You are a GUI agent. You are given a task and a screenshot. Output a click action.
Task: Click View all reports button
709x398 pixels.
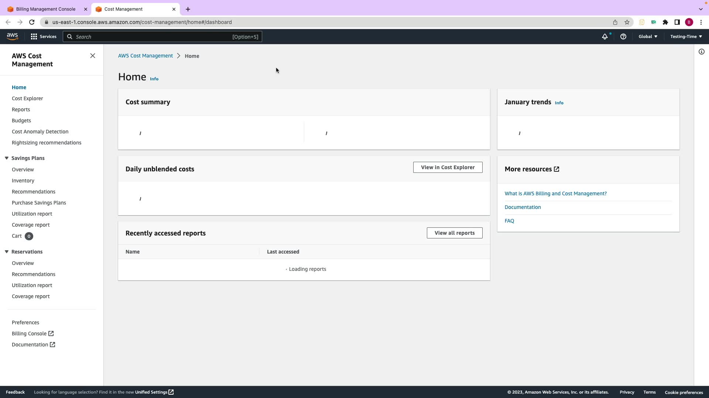coord(454,233)
